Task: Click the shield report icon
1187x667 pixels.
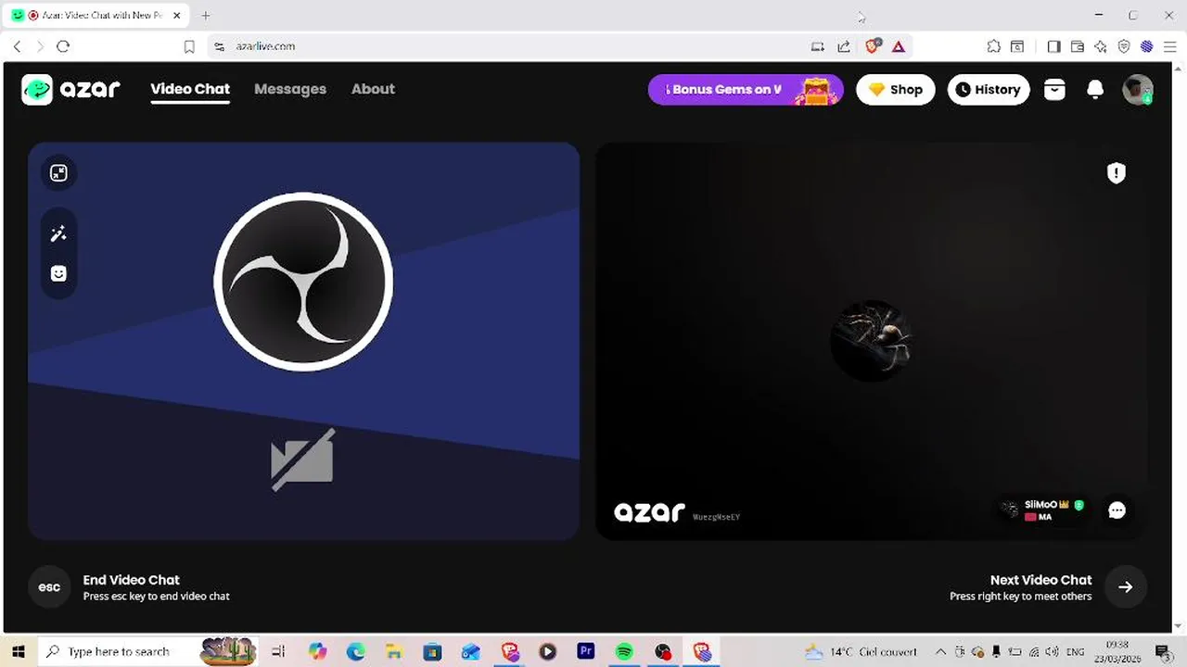Action: 1117,173
